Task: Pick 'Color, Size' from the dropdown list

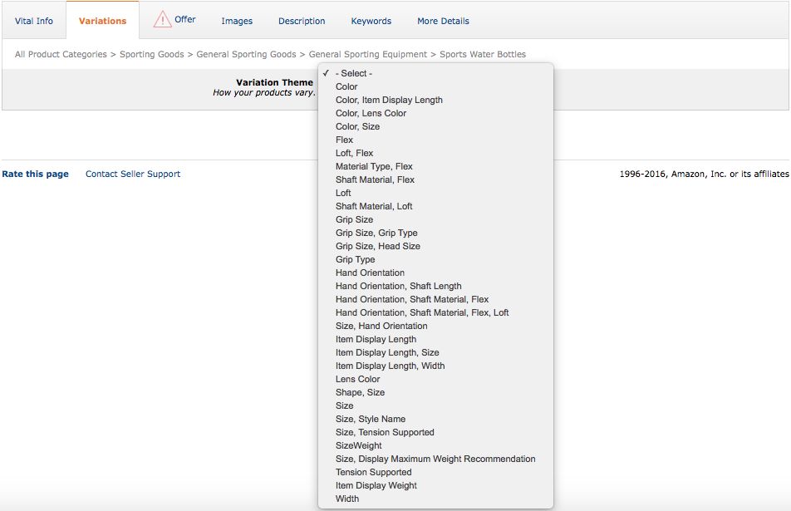Action: pos(357,126)
